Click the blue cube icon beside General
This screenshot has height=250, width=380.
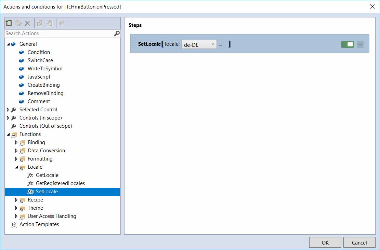pyautogui.click(x=13, y=44)
